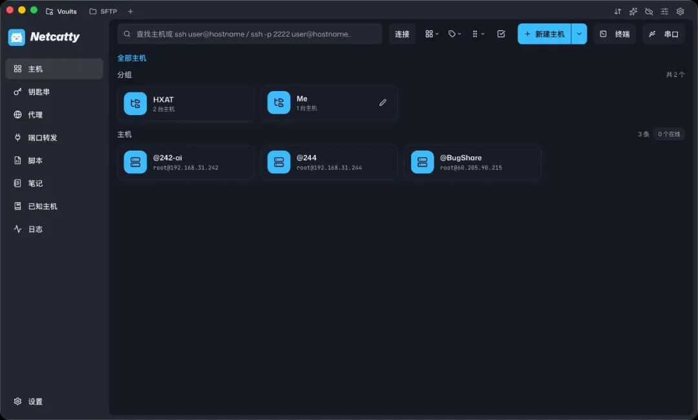Click the @BugShare server icon
Image resolution: width=698 pixels, height=420 pixels.
point(423,162)
